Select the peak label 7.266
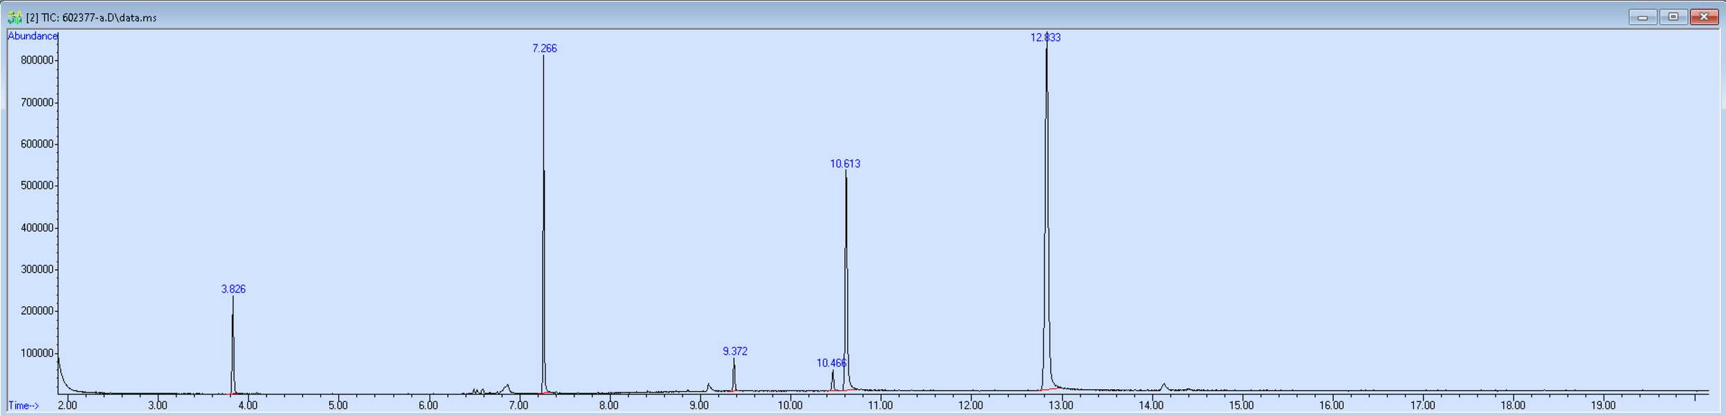This screenshot has height=416, width=1726. coord(545,48)
